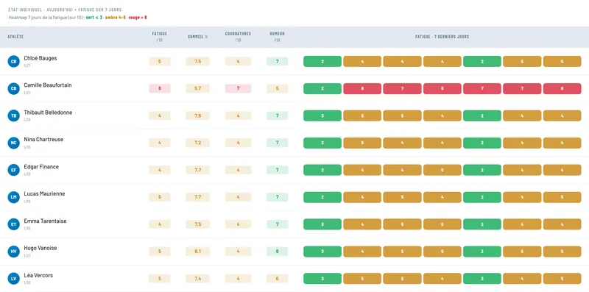
Task: Click the COURBATURES /10 column header
Action: tap(238, 37)
